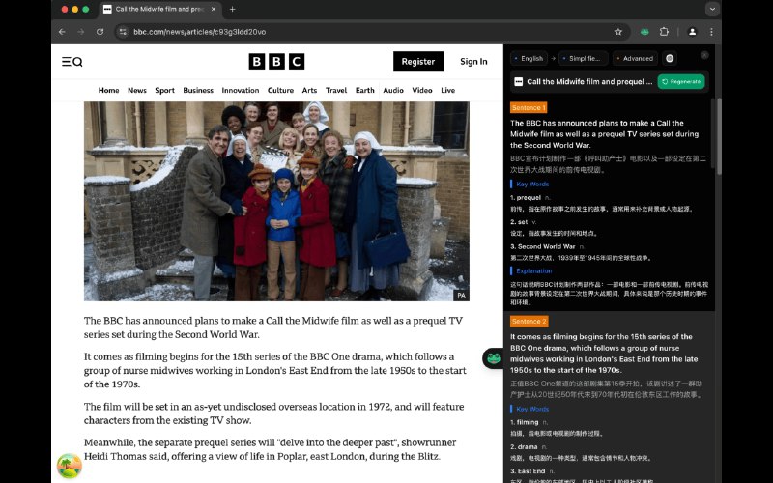Click the floating frog button at panel edge
773x483 pixels.
coord(493,358)
